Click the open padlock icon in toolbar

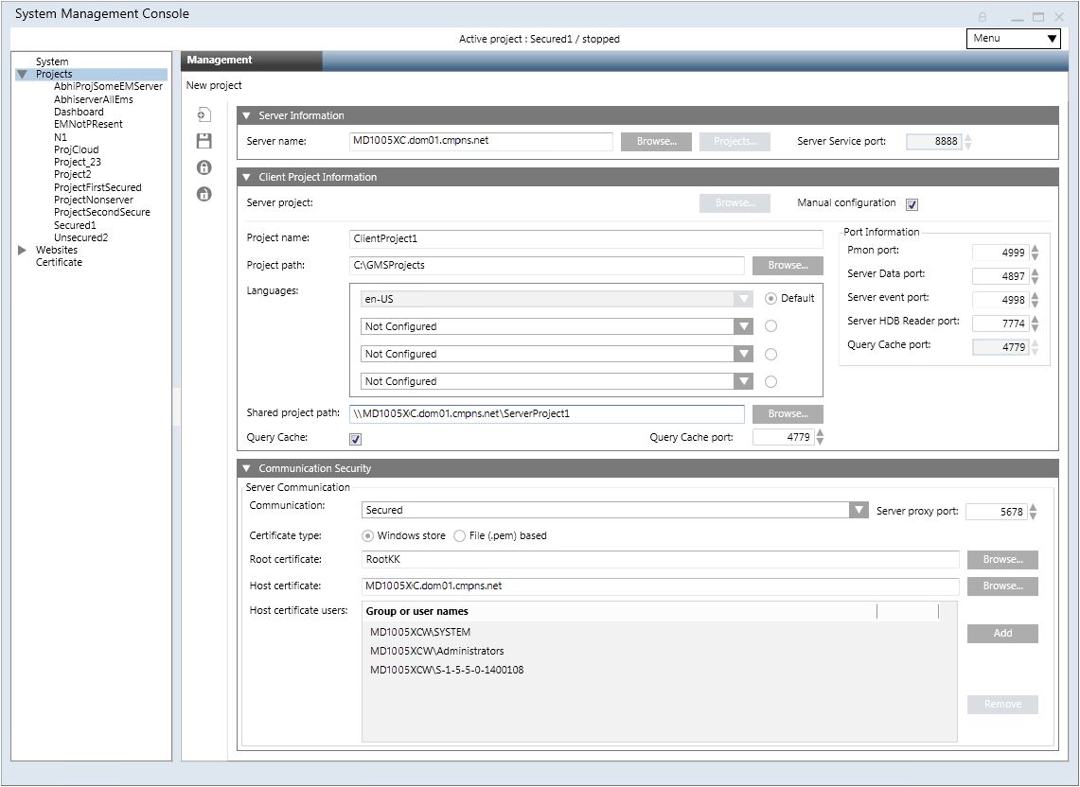(204, 194)
